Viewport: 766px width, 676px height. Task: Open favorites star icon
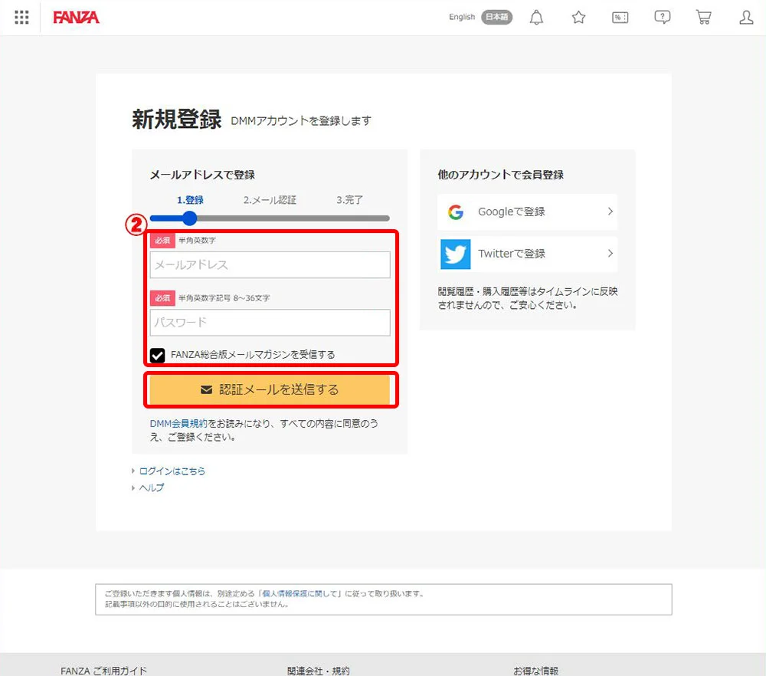[x=578, y=18]
